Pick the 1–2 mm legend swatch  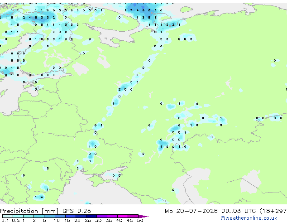(x=29, y=216)
